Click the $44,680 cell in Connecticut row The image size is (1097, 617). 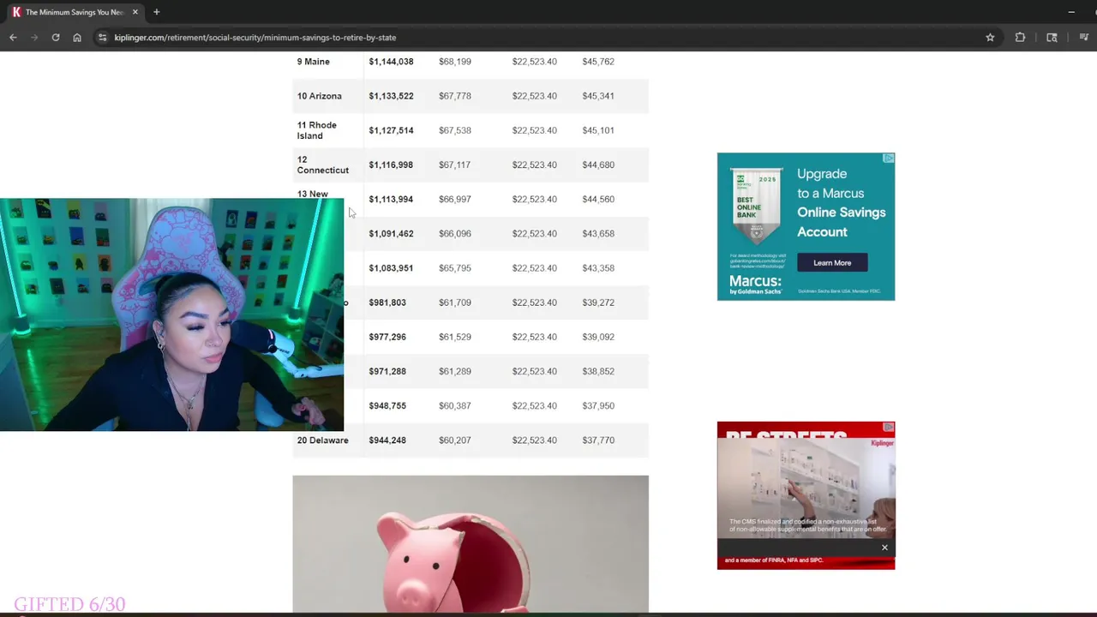click(x=598, y=165)
